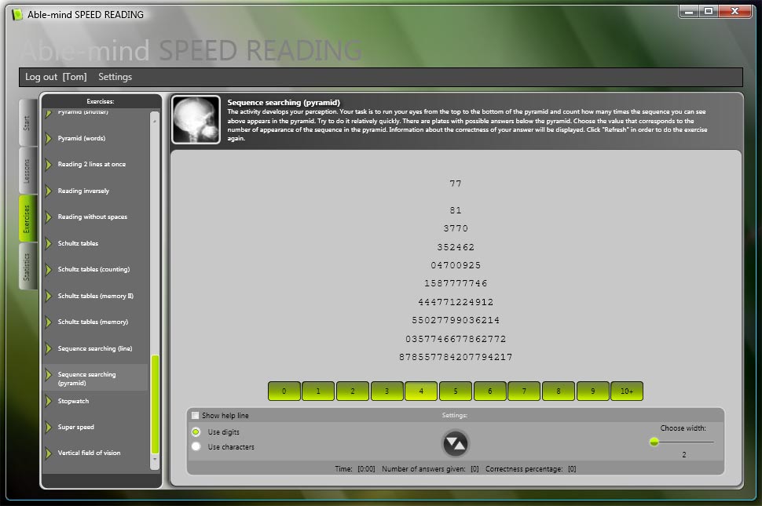Select the Sequence searching (pyramid) exercise
This screenshot has height=506, width=762.
click(96, 377)
